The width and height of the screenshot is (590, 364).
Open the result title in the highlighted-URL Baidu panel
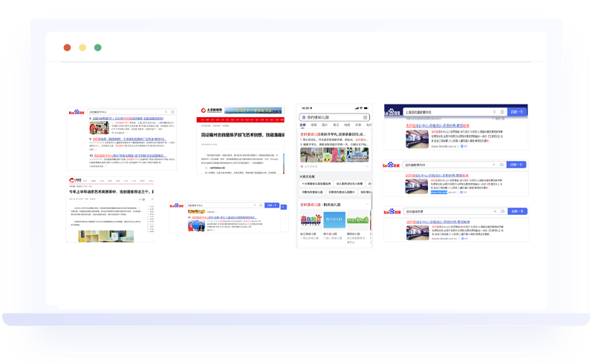437,176
